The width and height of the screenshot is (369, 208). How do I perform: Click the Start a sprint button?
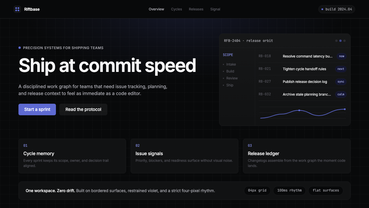tap(37, 109)
